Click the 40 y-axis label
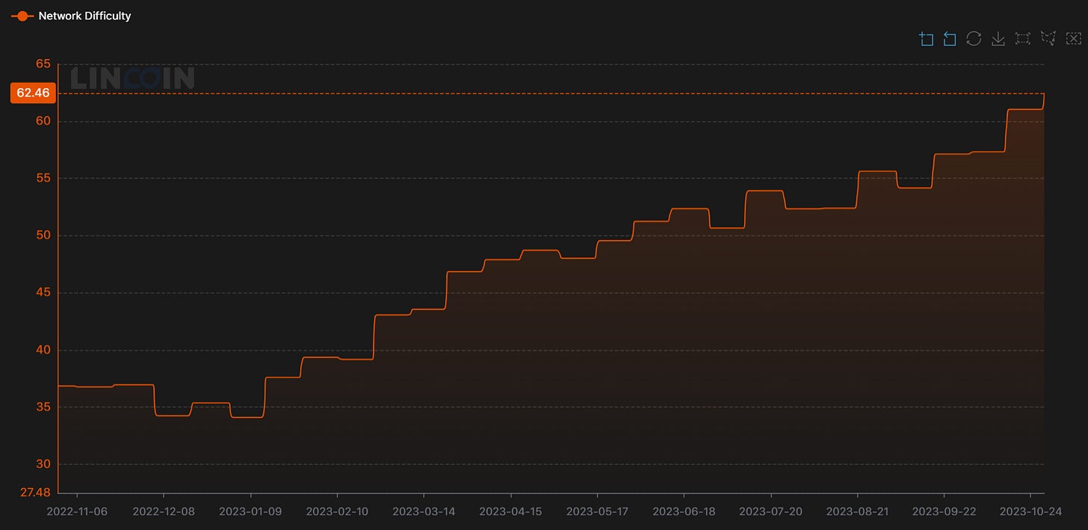Image resolution: width=1088 pixels, height=530 pixels. click(x=43, y=350)
